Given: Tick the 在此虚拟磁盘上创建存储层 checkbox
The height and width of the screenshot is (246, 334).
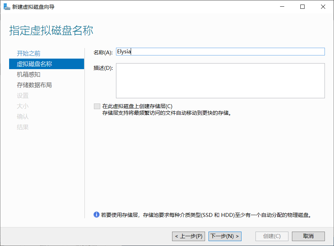Looking at the screenshot, I should [x=97, y=106].
